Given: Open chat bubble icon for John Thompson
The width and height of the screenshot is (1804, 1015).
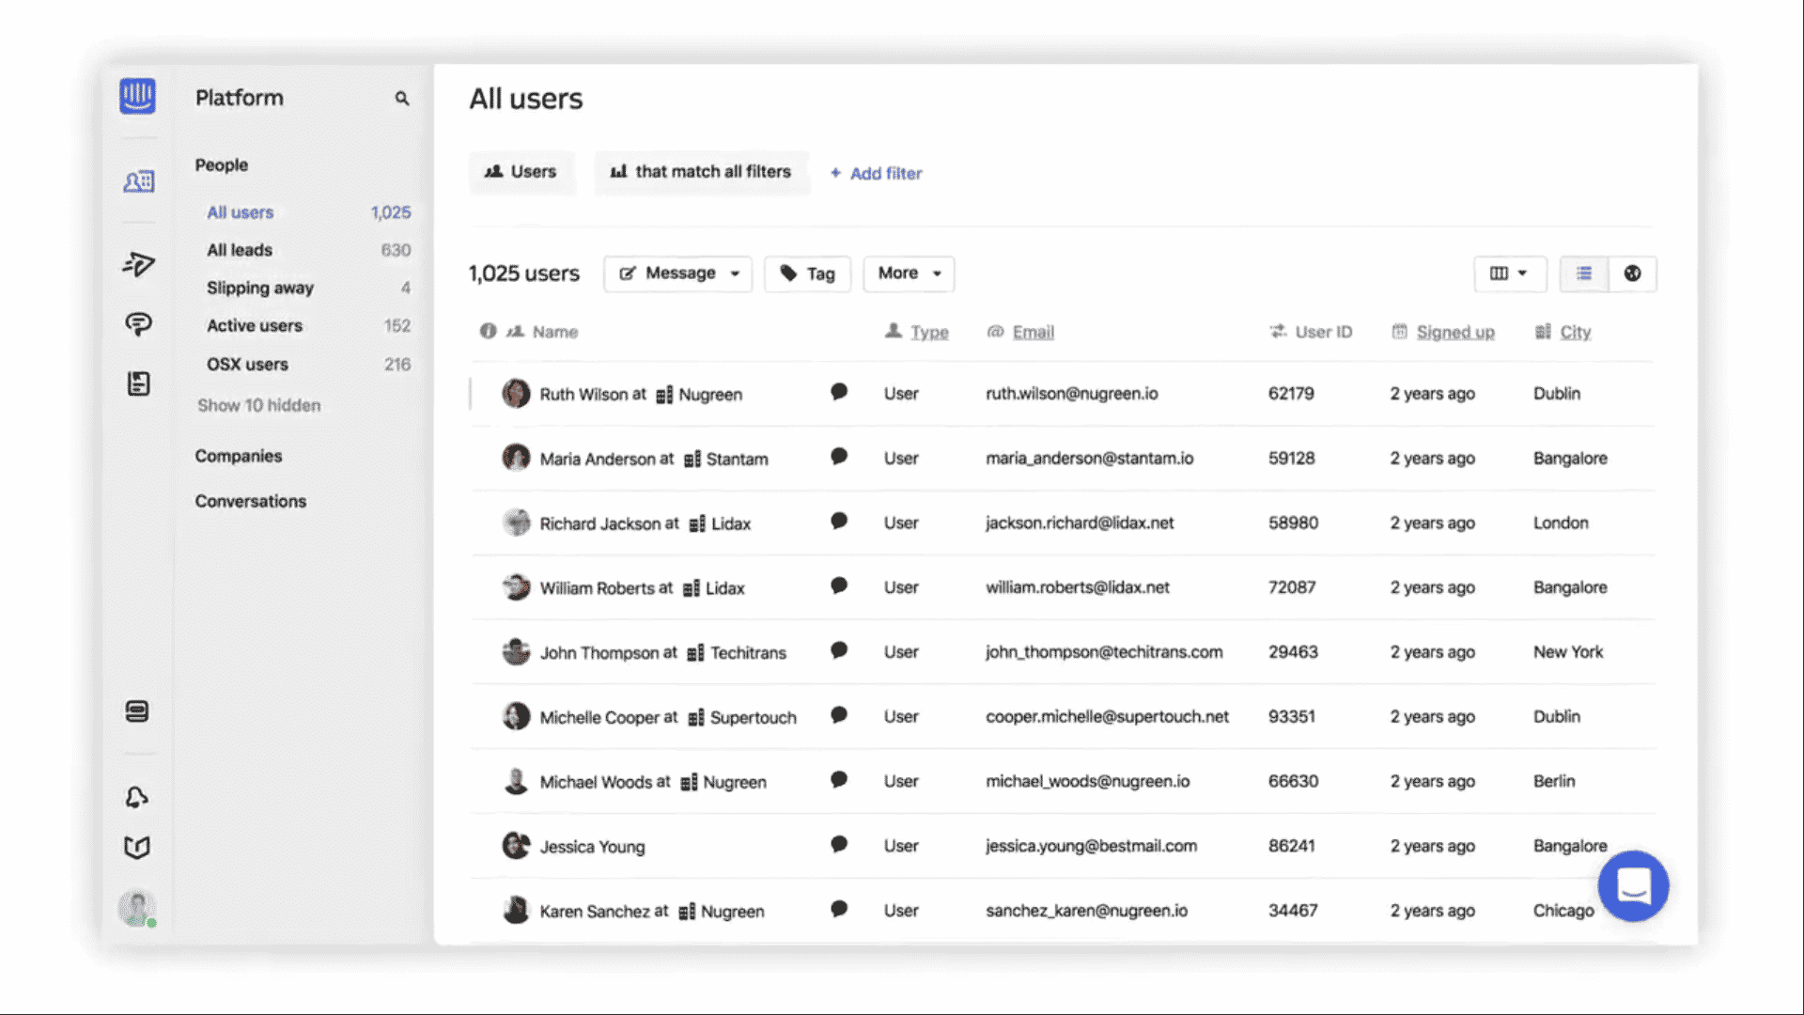Looking at the screenshot, I should click(x=839, y=650).
